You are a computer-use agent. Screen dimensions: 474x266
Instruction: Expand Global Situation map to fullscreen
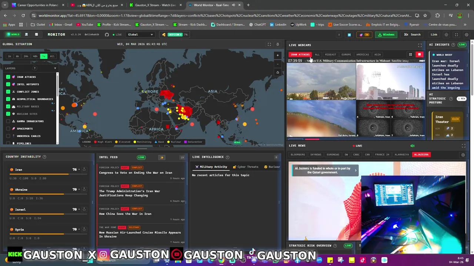(x=269, y=44)
